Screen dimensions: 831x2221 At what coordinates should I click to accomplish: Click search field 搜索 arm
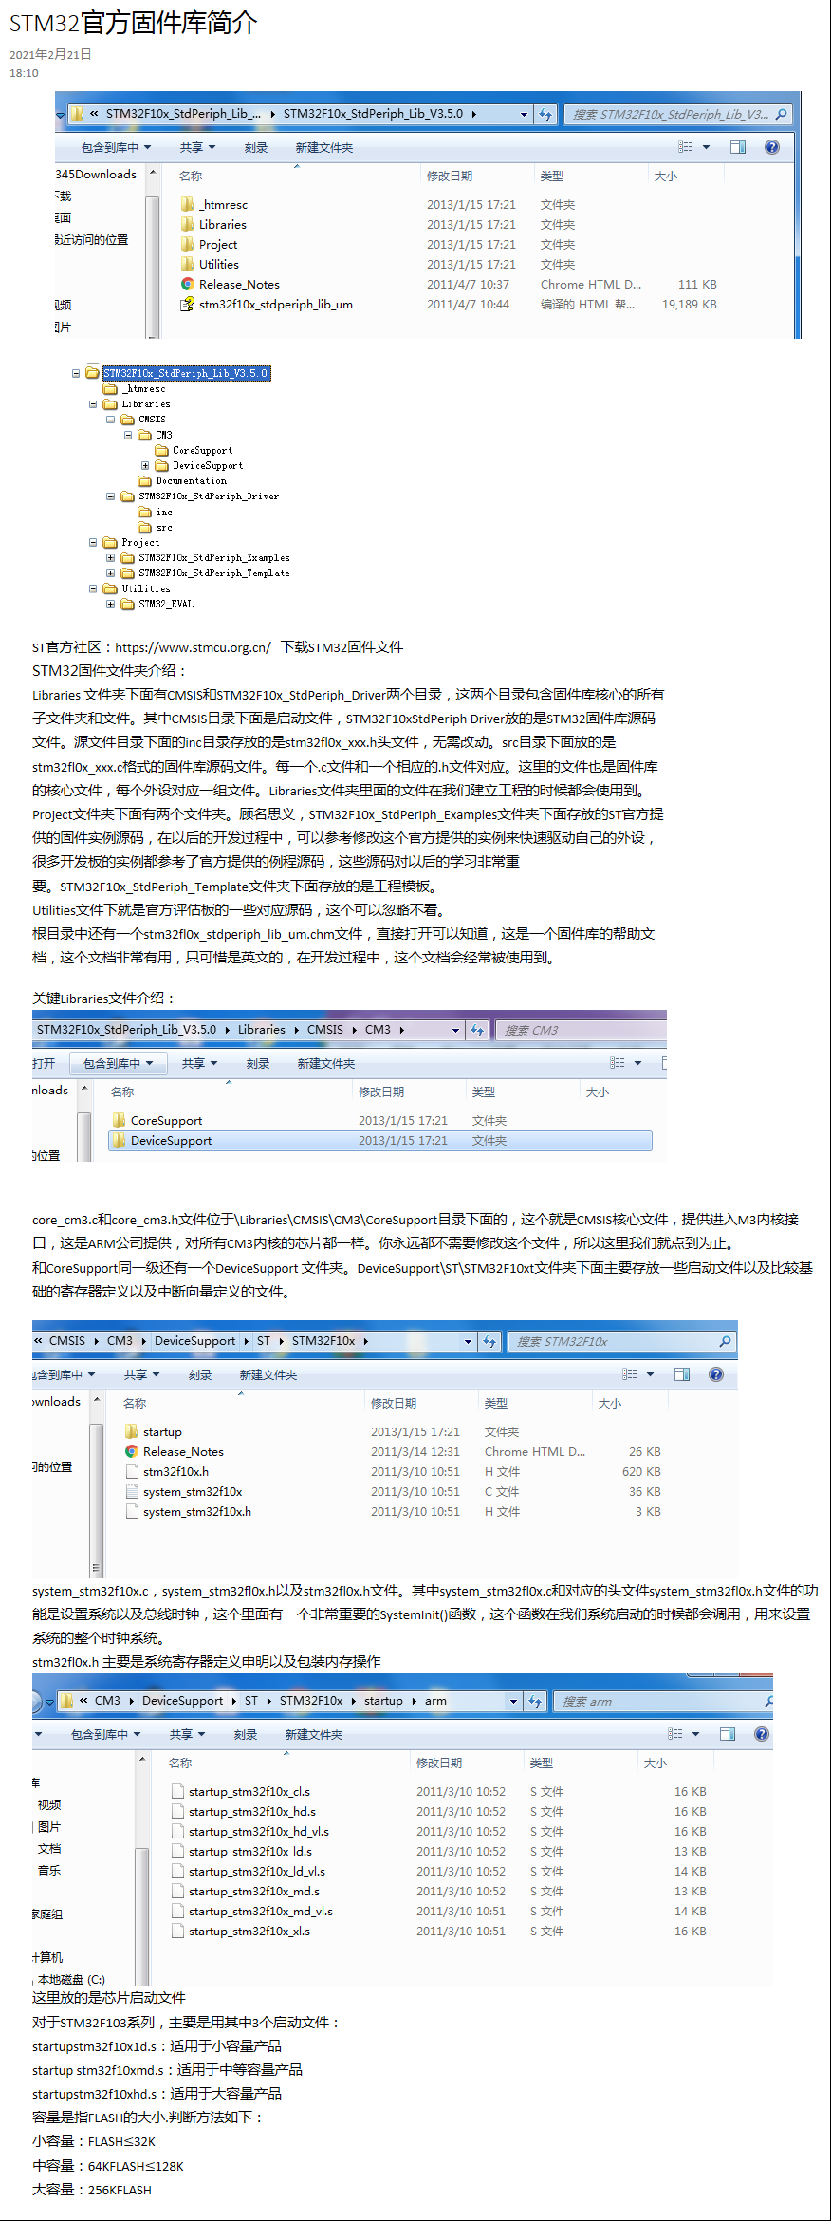pyautogui.click(x=661, y=1702)
